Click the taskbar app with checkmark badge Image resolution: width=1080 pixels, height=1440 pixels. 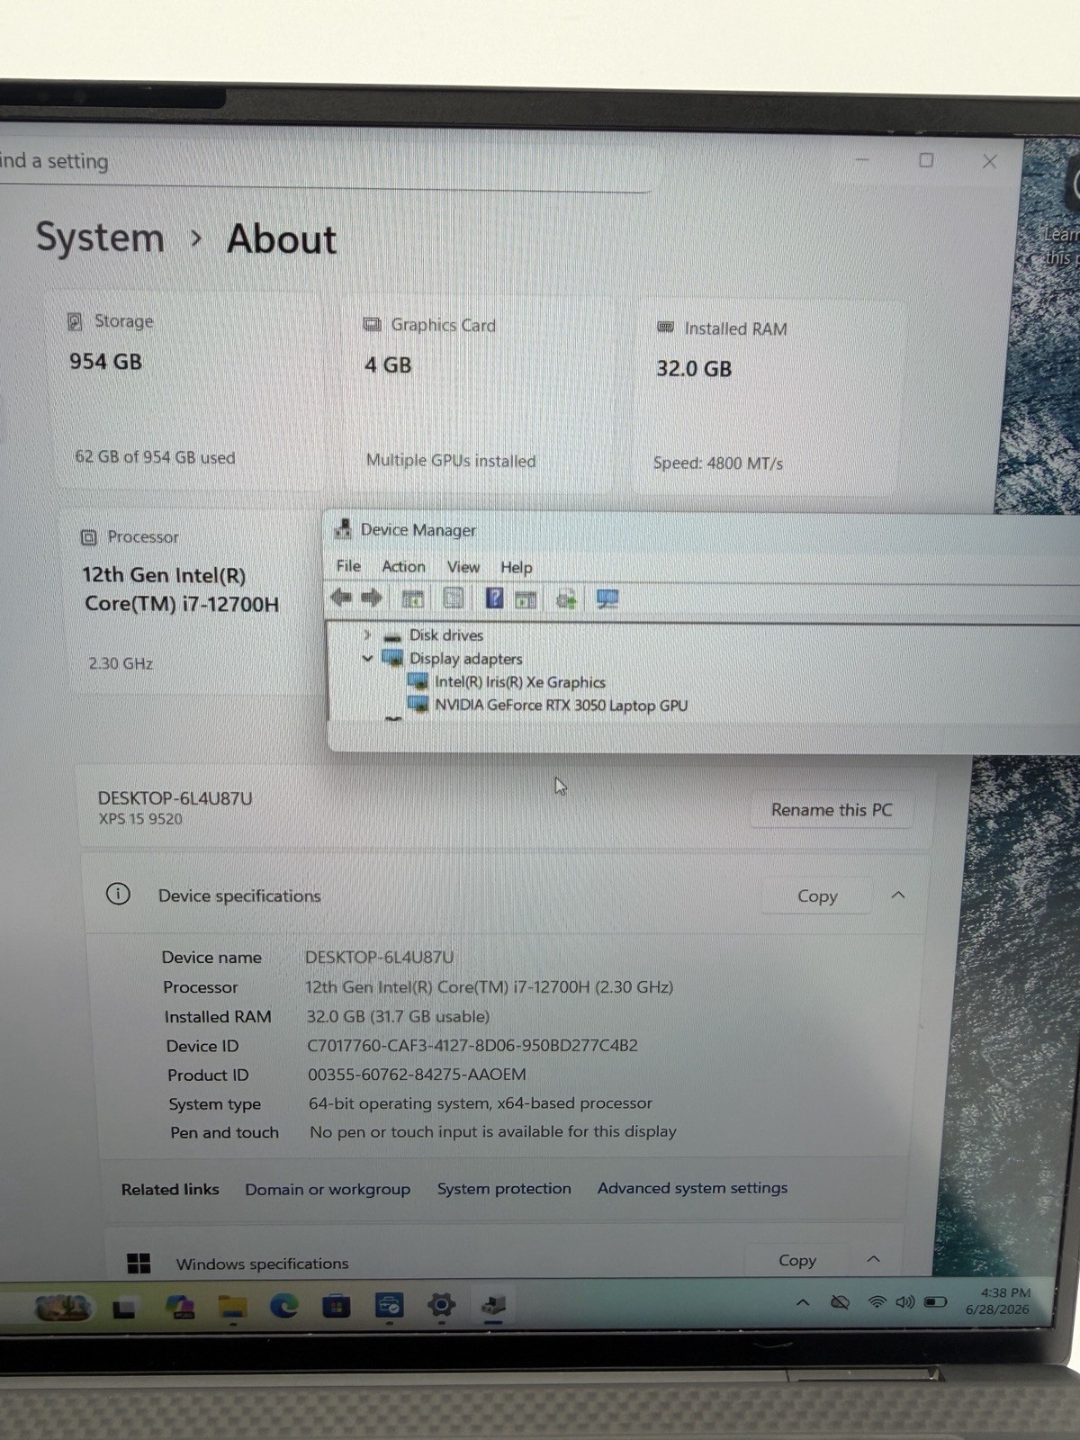point(389,1305)
